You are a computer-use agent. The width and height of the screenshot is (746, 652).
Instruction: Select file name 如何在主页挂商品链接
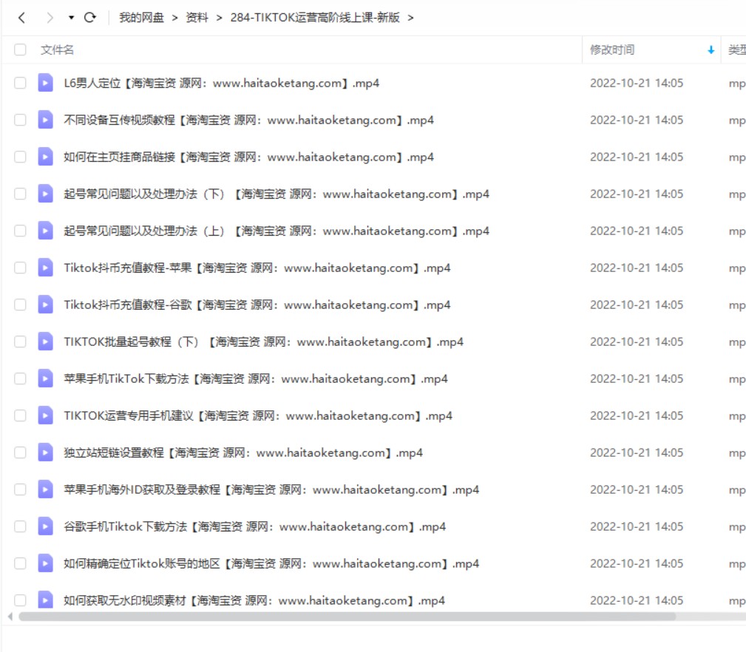(x=249, y=157)
